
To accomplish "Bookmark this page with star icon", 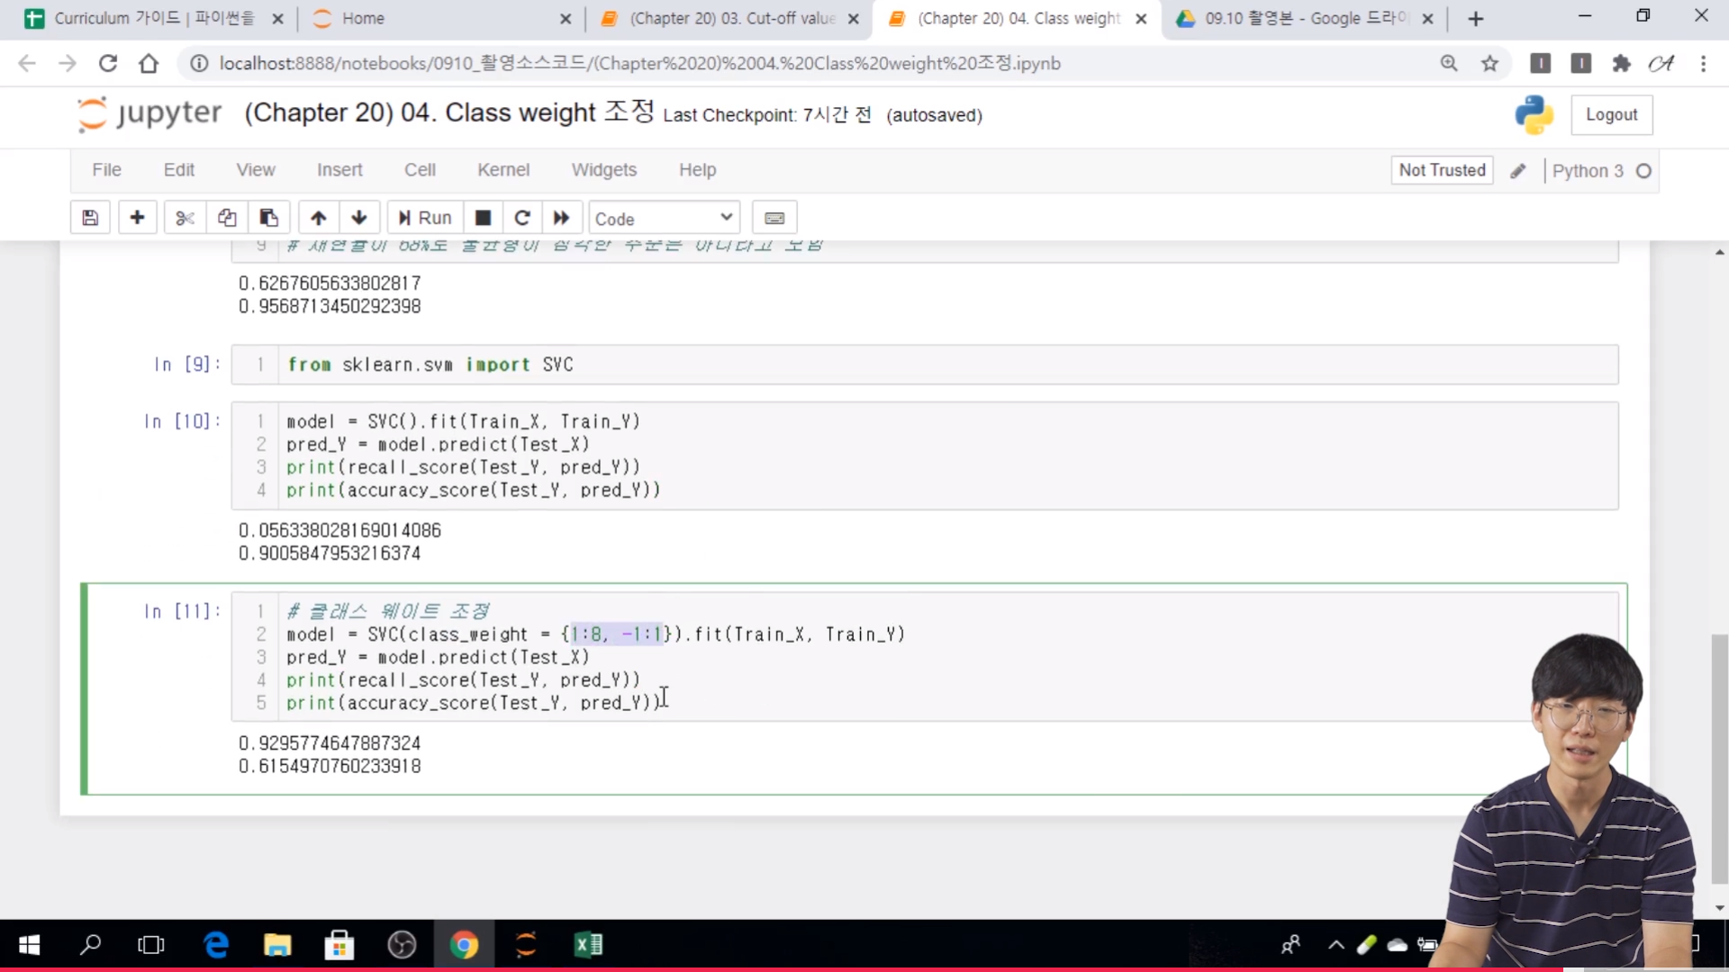I will pos(1490,63).
